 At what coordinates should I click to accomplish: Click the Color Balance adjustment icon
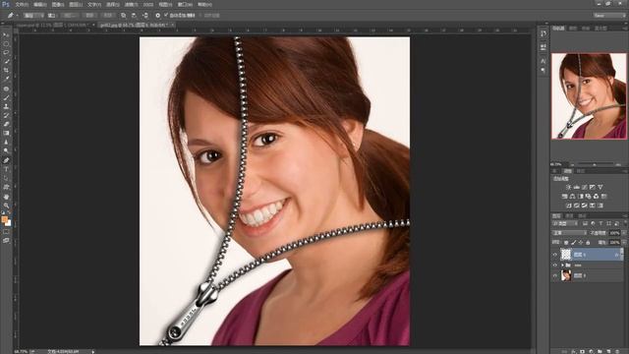point(572,197)
